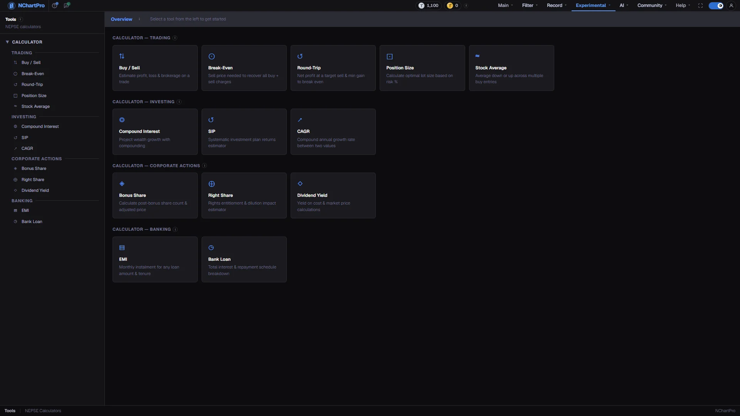Click the gold token balance 0

point(453,5)
